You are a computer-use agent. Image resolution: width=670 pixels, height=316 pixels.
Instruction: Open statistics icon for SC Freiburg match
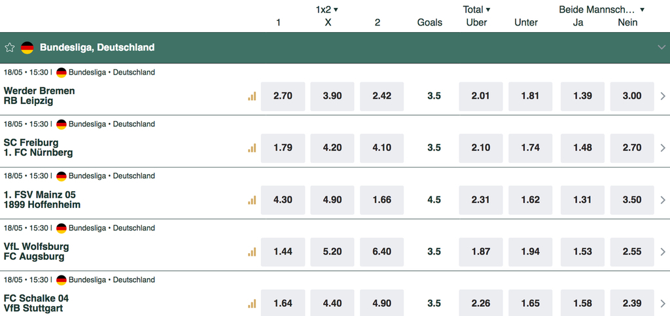point(252,148)
